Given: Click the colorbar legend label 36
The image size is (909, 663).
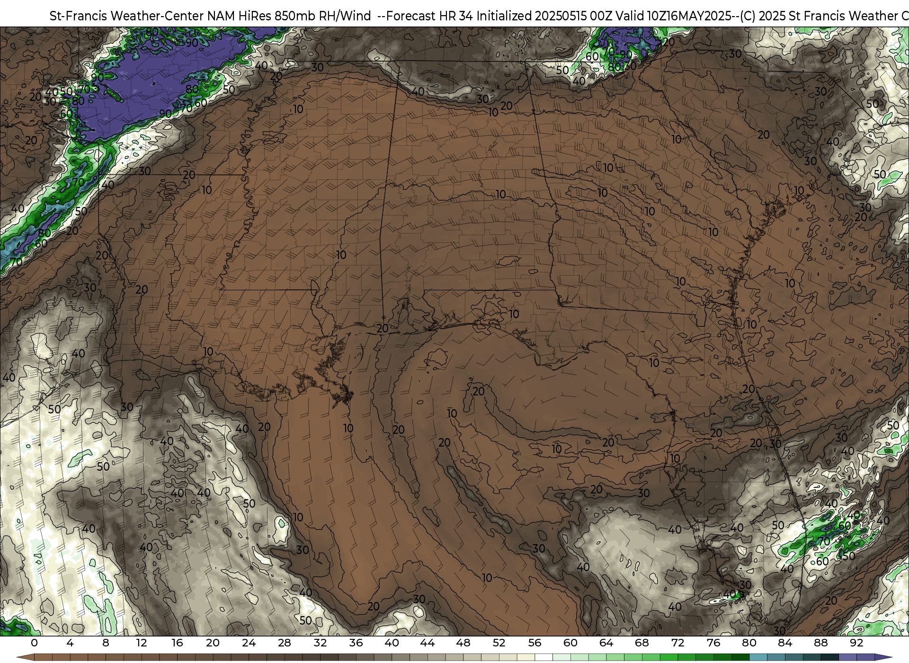Looking at the screenshot, I should point(356,643).
